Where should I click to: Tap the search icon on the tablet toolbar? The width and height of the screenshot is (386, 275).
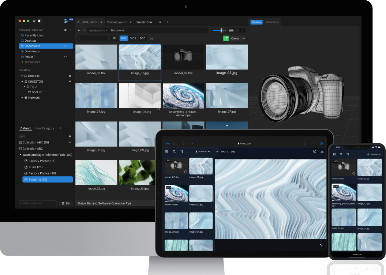[174, 151]
